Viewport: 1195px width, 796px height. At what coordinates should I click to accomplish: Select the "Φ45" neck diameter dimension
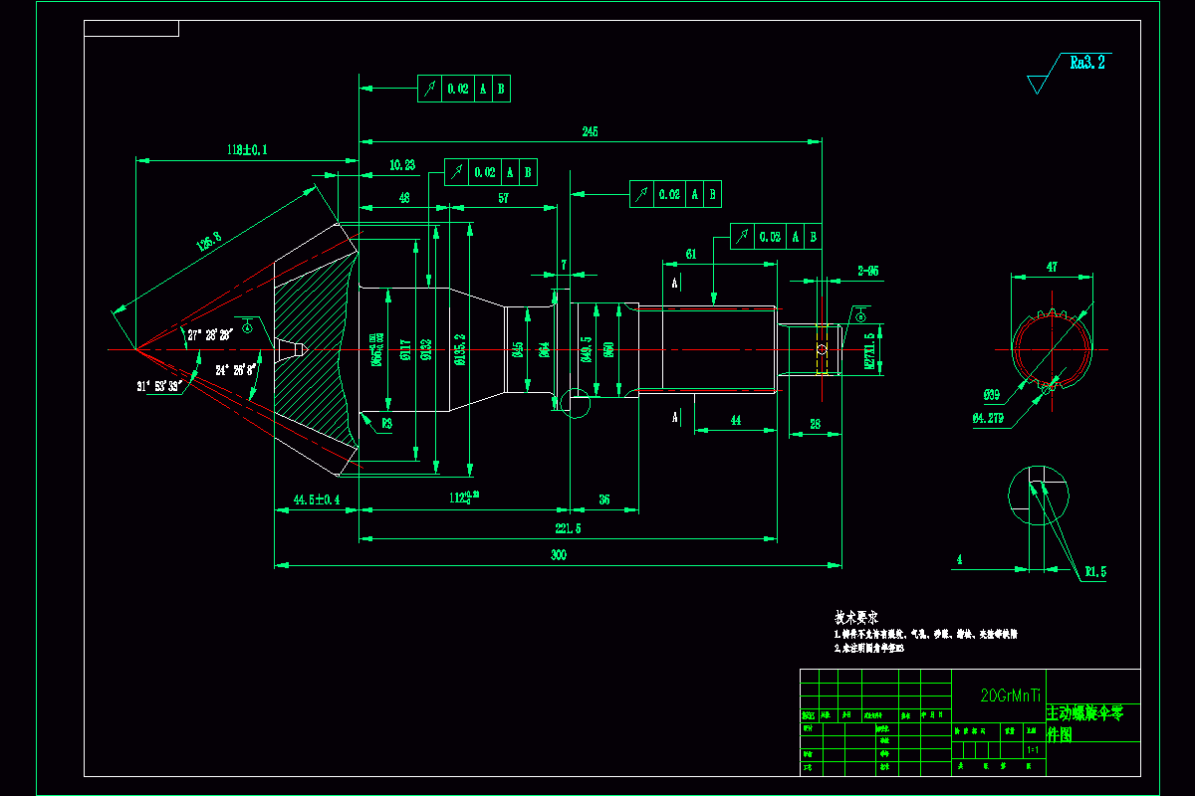(x=518, y=348)
